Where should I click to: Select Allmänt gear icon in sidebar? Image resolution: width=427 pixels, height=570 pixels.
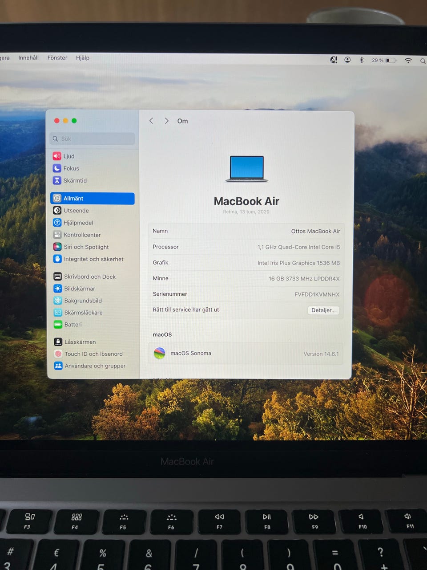57,199
